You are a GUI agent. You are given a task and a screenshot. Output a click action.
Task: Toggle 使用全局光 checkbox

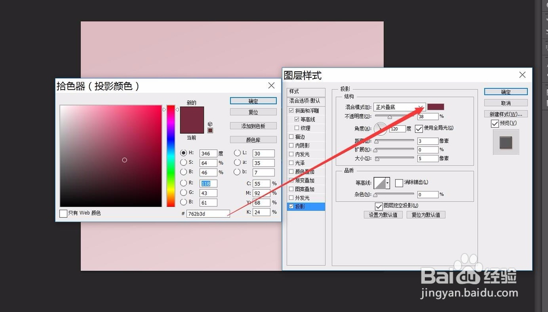419,129
